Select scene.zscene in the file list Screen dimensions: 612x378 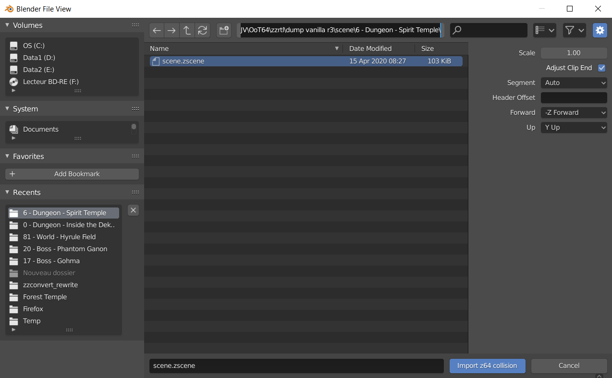coord(306,61)
